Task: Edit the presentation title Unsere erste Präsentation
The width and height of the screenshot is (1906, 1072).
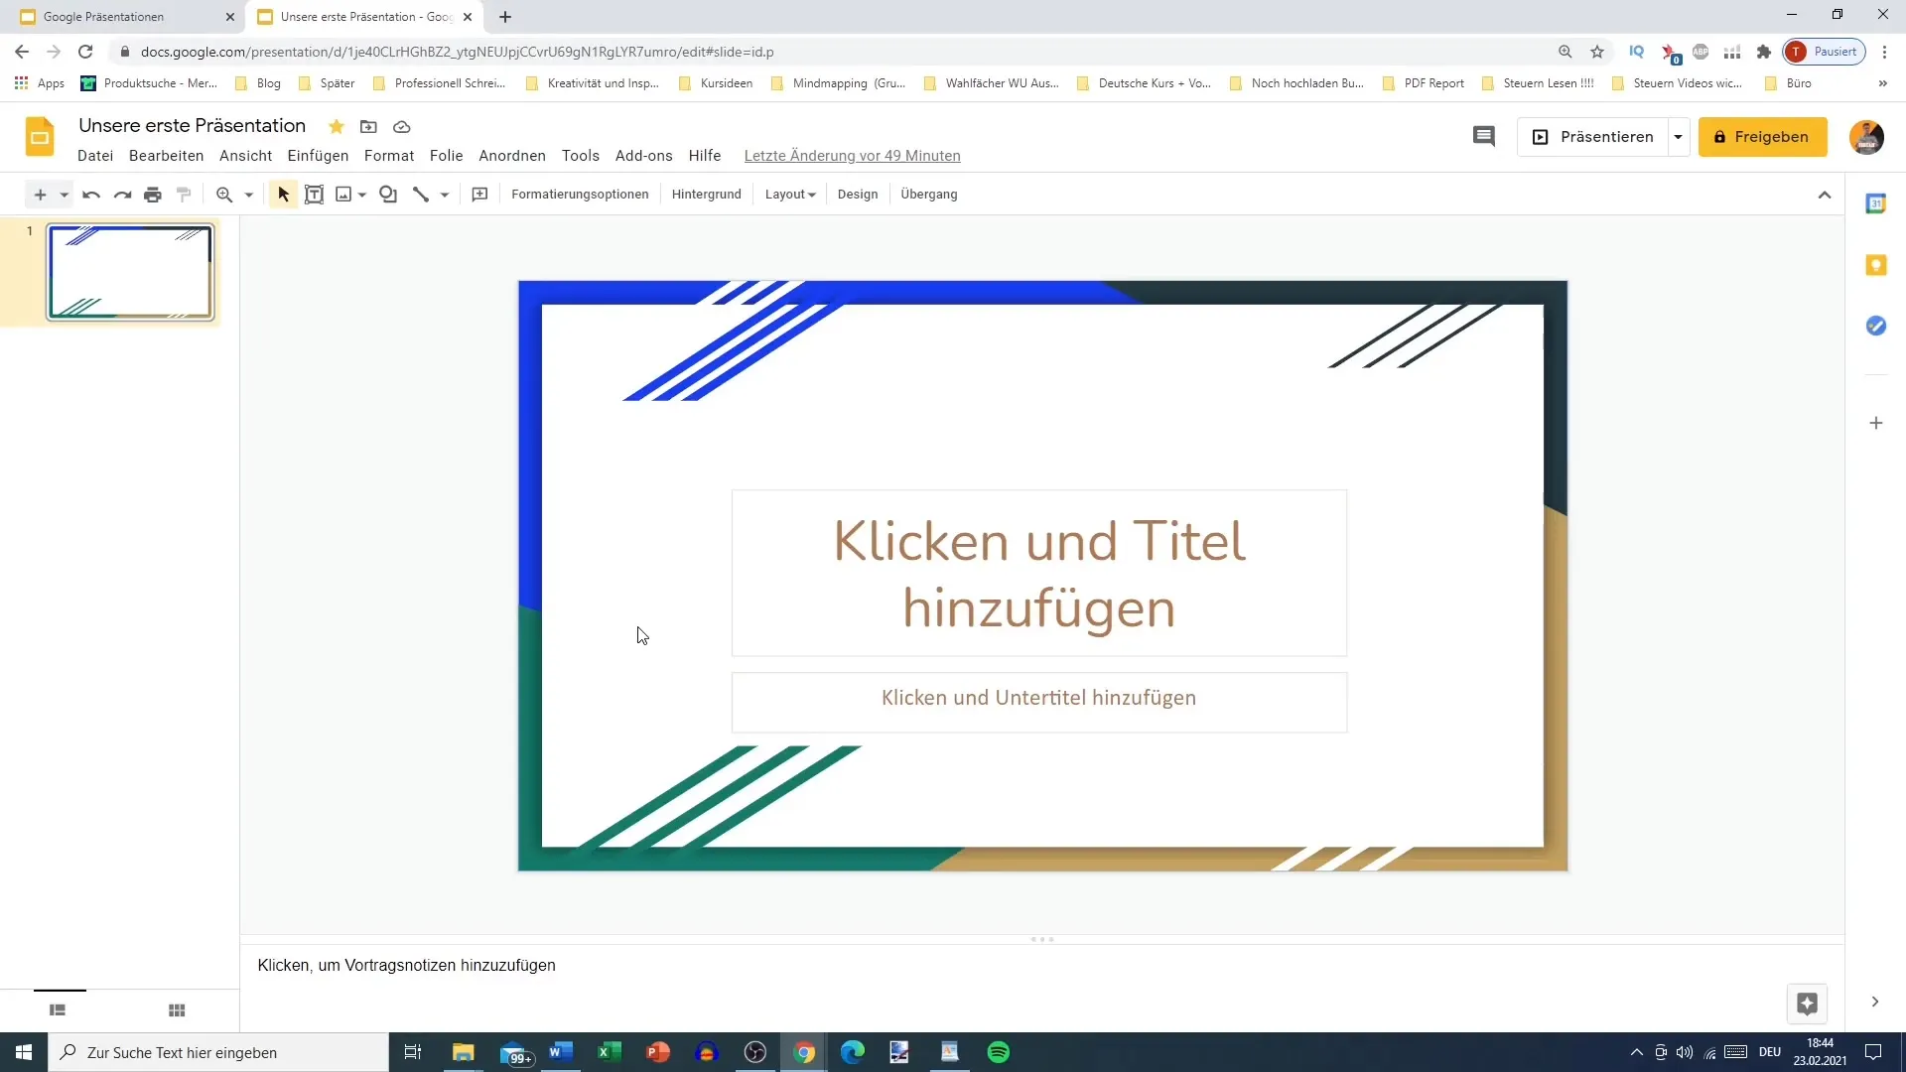Action: point(193,126)
